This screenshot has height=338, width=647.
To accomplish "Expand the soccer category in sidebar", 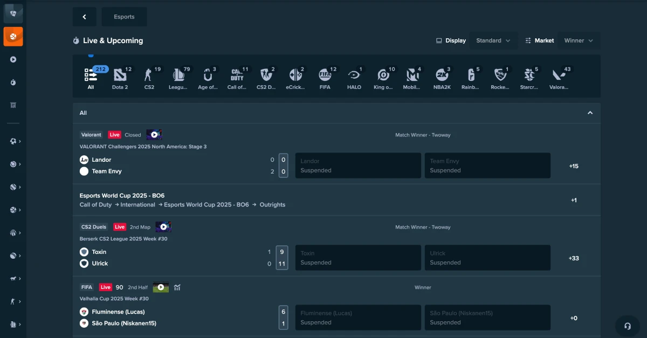I will click(x=15, y=141).
